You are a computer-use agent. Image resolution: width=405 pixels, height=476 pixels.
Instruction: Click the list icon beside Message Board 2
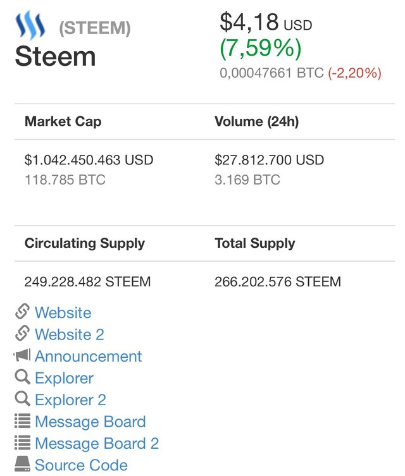click(x=23, y=442)
